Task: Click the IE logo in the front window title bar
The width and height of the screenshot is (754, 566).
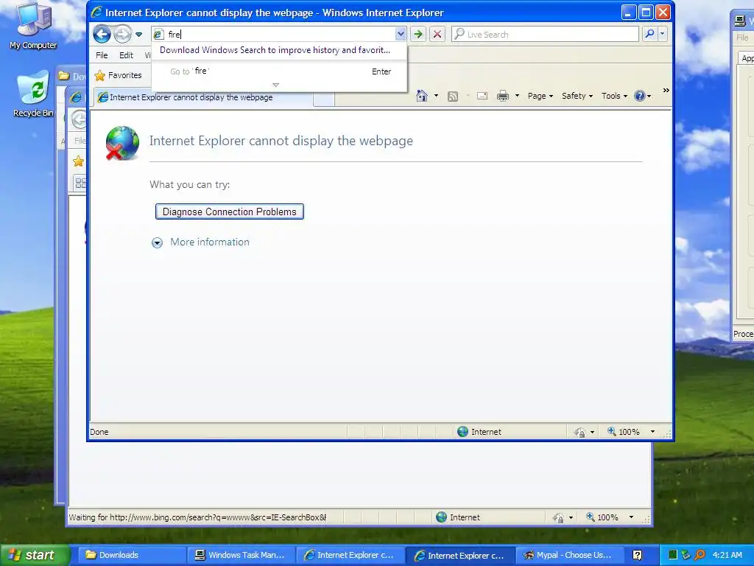Action: pos(96,12)
